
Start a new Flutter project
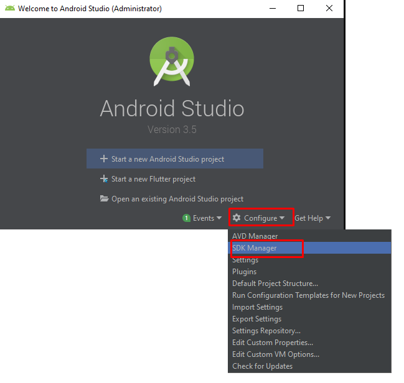153,179
